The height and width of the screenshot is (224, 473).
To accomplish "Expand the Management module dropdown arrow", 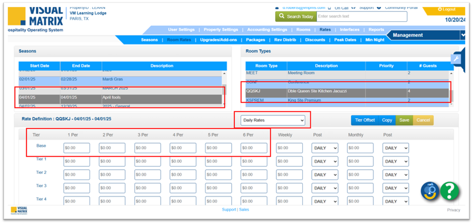I will pos(463,35).
